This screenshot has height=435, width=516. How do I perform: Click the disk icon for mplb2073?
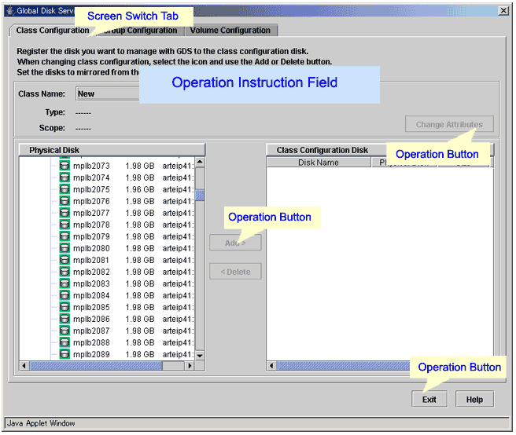(x=64, y=166)
